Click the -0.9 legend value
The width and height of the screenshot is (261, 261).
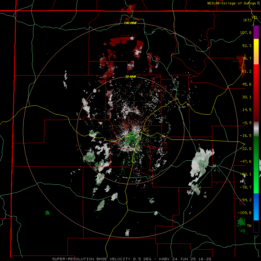(x=247, y=123)
